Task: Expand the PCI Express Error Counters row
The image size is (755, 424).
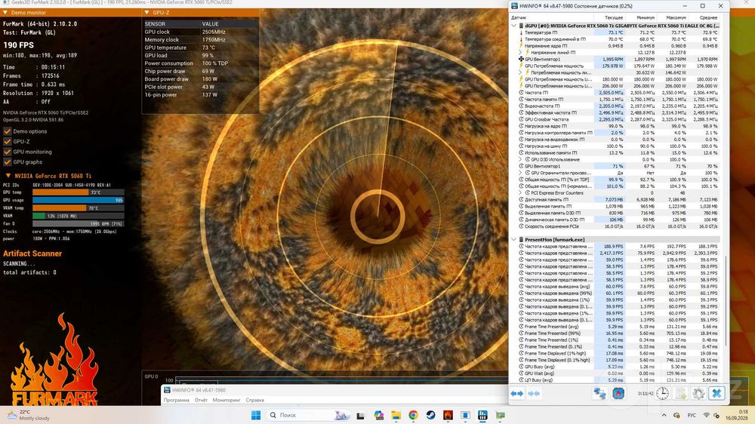Action: 520,193
